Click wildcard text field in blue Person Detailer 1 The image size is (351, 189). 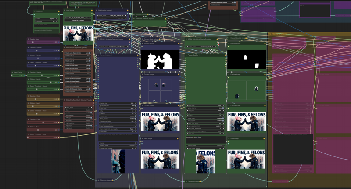pos(118,138)
